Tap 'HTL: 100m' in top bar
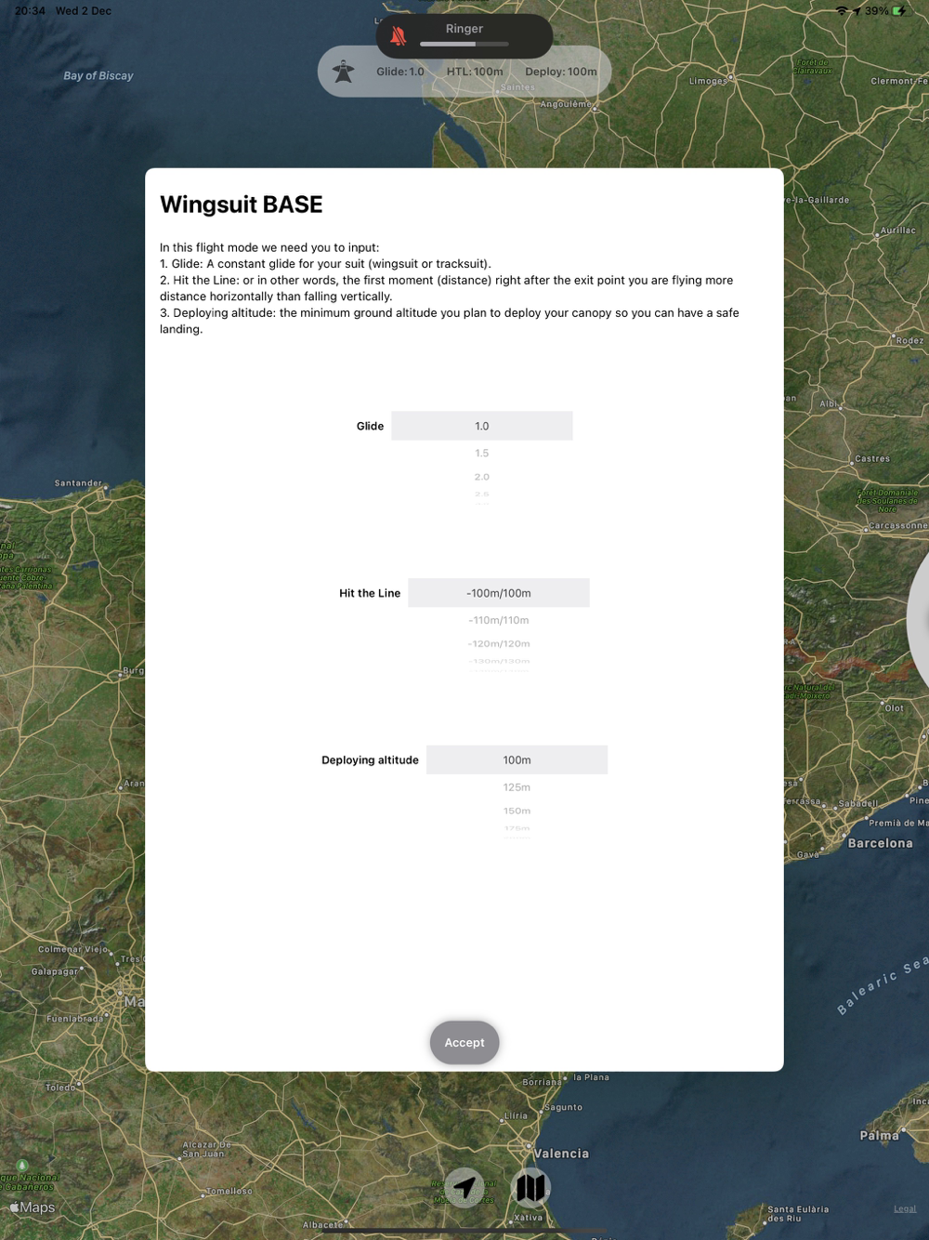 pyautogui.click(x=475, y=72)
